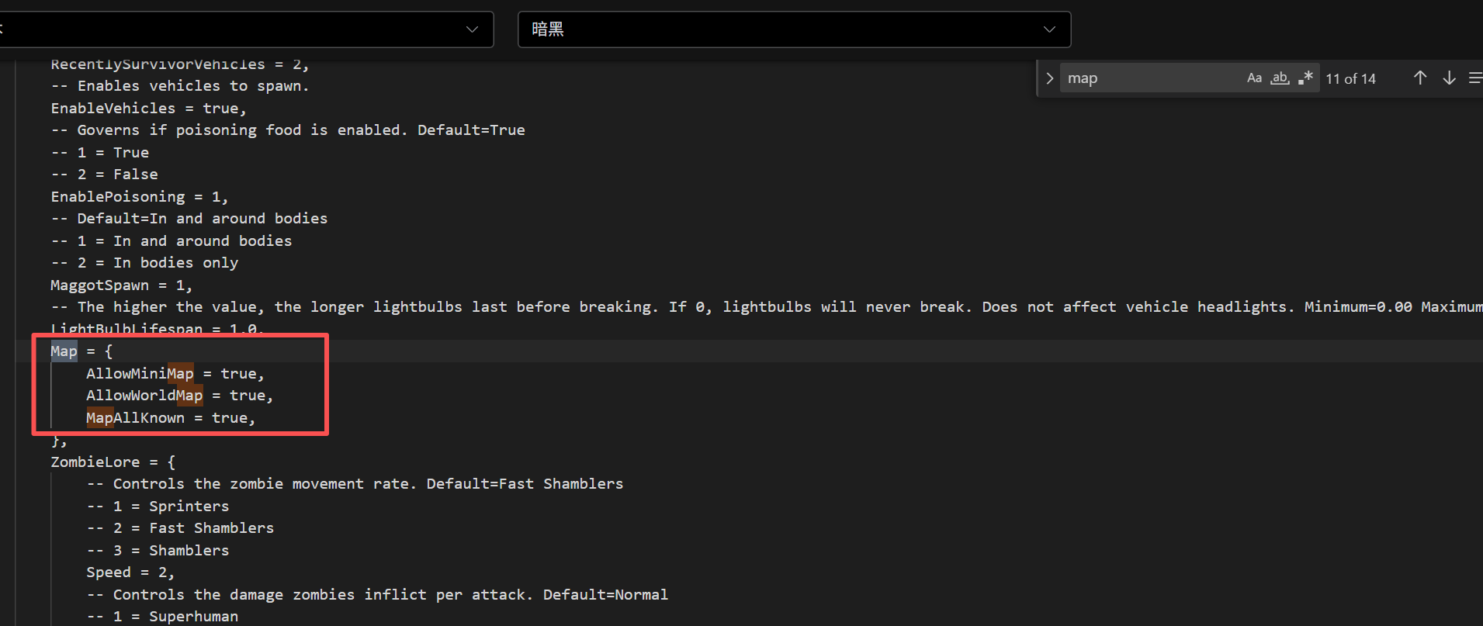Open the left dropdown above the editor
The width and height of the screenshot is (1483, 626).
click(x=245, y=29)
